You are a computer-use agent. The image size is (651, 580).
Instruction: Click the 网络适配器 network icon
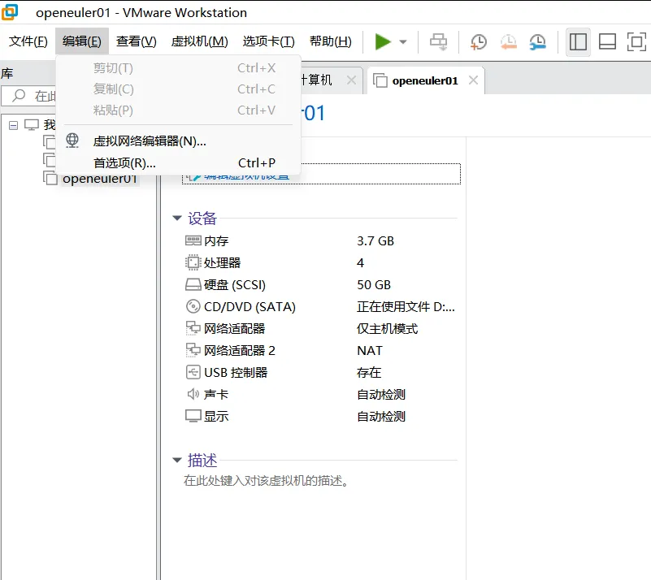click(x=193, y=328)
